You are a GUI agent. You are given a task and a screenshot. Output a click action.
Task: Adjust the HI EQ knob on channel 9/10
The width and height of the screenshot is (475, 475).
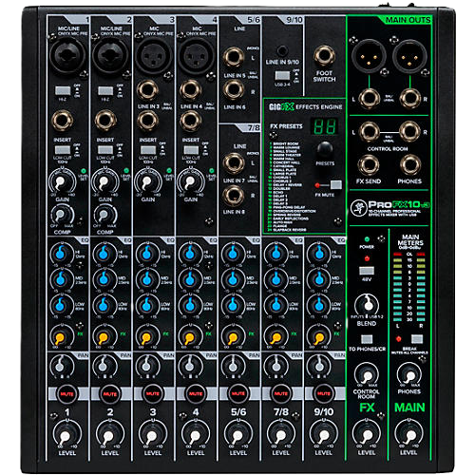pos(319,254)
